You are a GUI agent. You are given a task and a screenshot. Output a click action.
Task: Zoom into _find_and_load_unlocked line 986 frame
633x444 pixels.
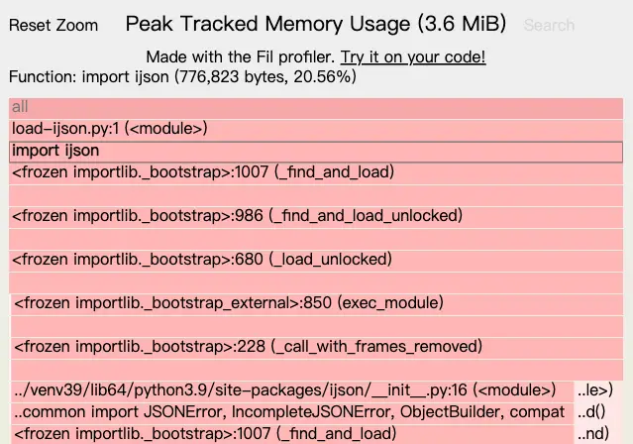pyautogui.click(x=316, y=217)
